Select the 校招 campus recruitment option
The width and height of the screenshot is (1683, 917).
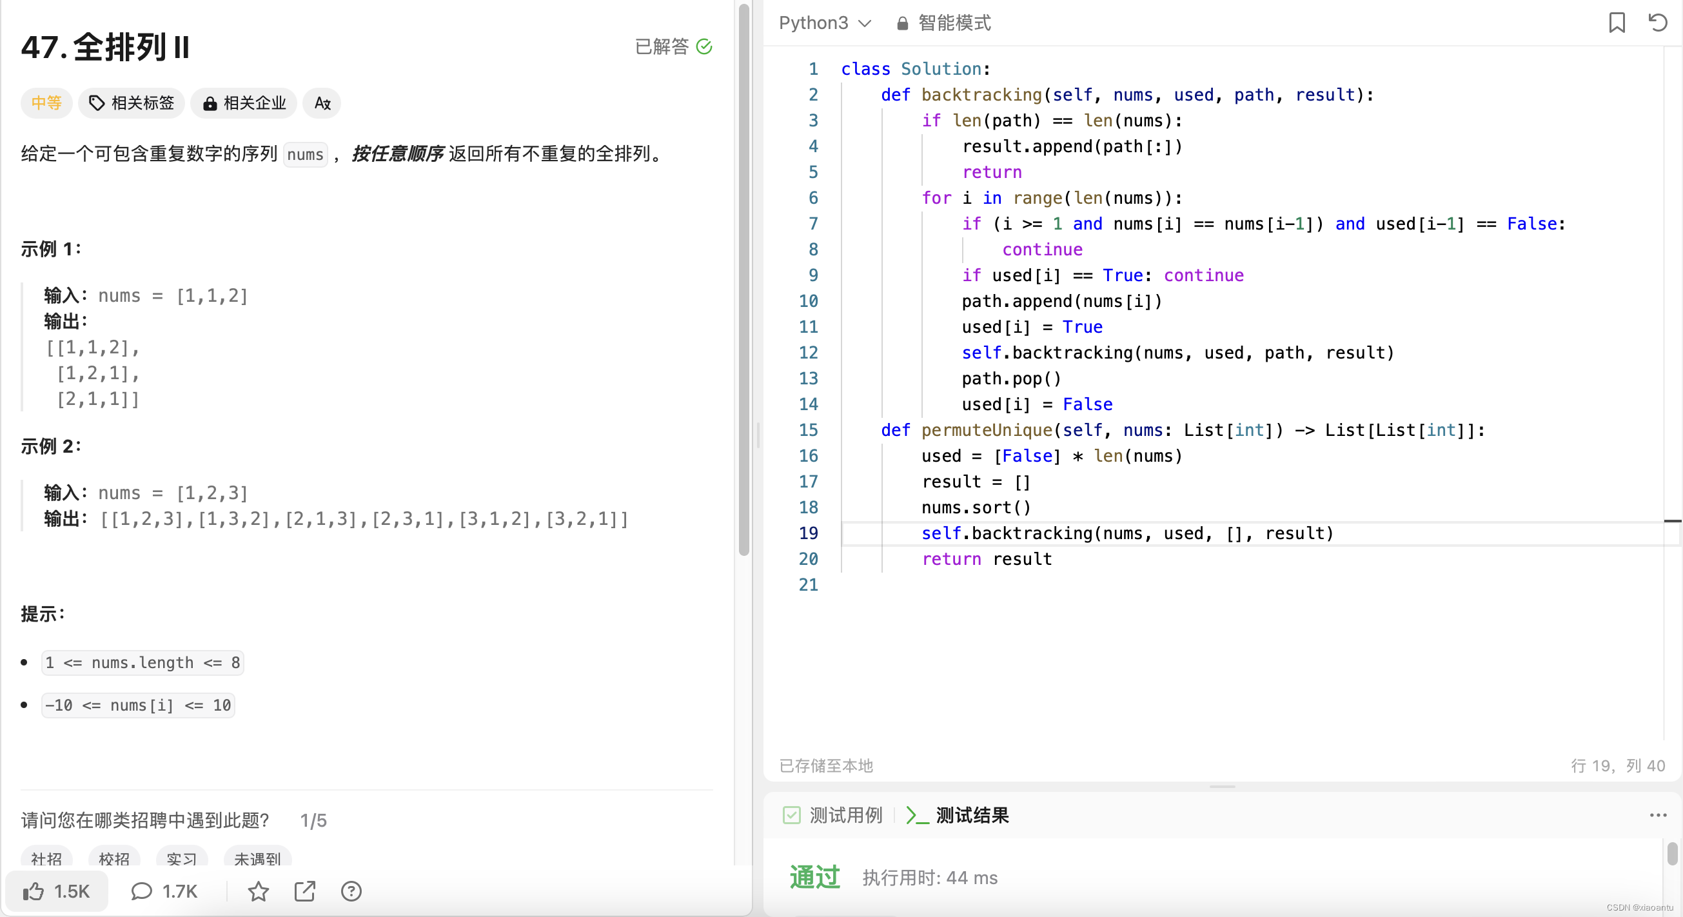point(114,858)
